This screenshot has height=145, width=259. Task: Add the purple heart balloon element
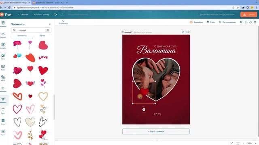coord(30,45)
